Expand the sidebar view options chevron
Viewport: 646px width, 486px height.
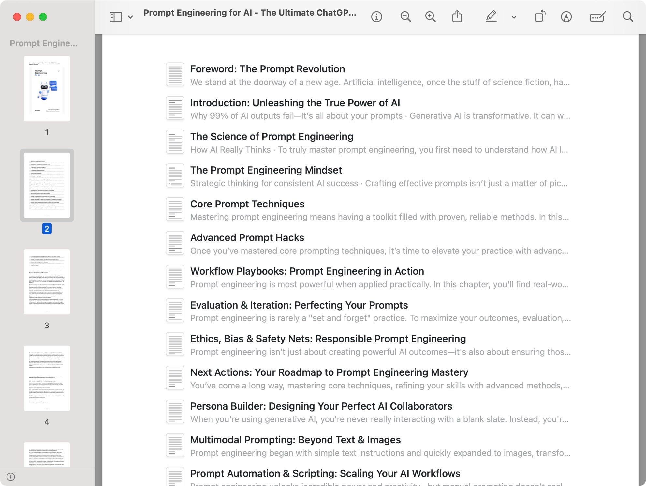coord(130,17)
